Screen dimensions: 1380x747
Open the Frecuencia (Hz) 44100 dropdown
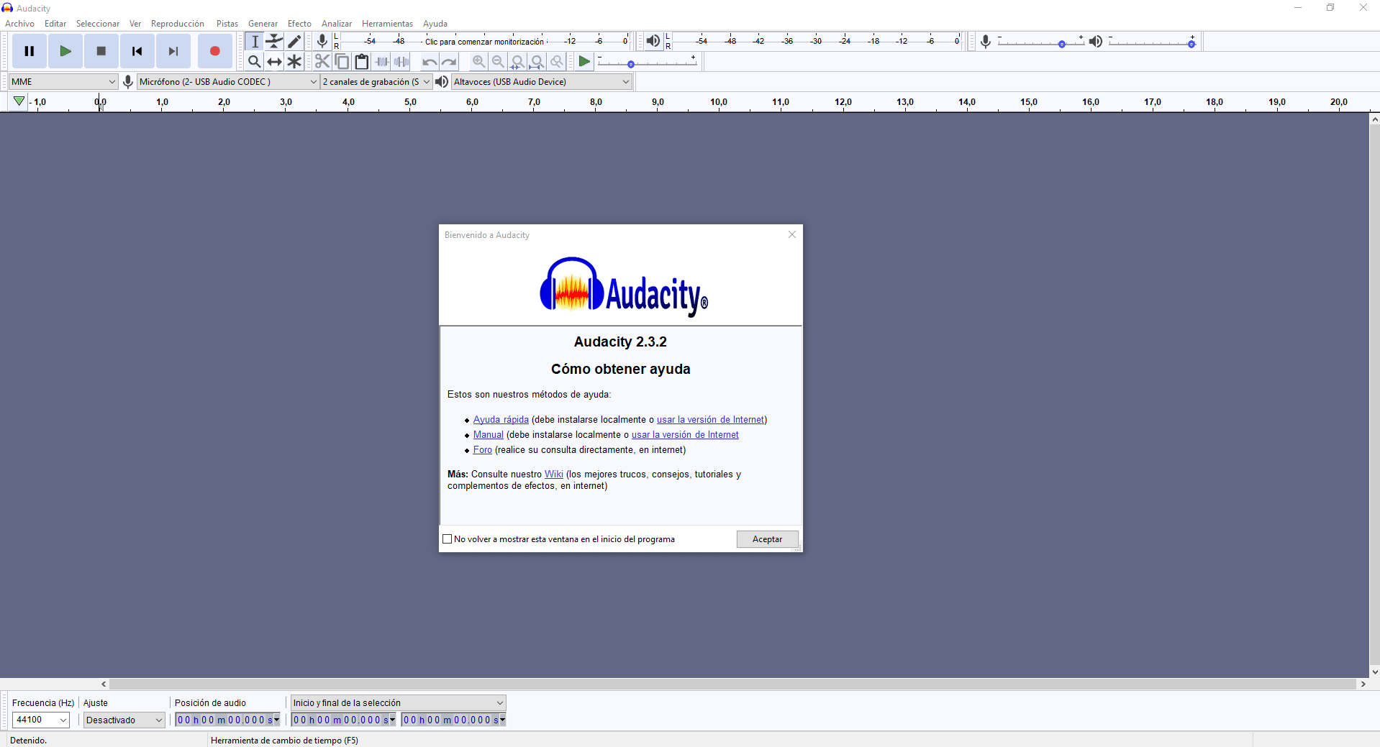(x=41, y=720)
